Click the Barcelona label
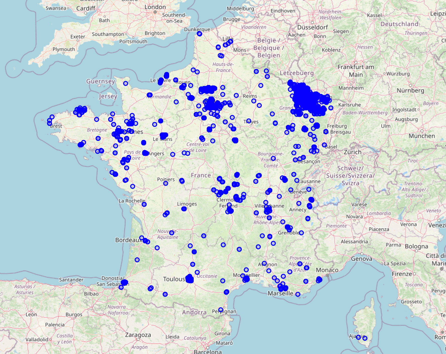This screenshot has width=446, height=354. click(x=208, y=352)
